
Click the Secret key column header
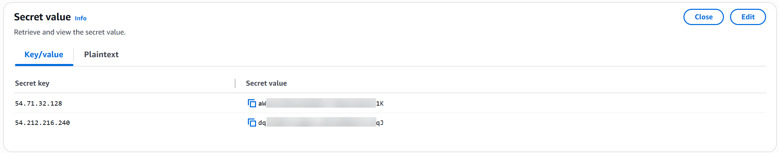tap(32, 83)
